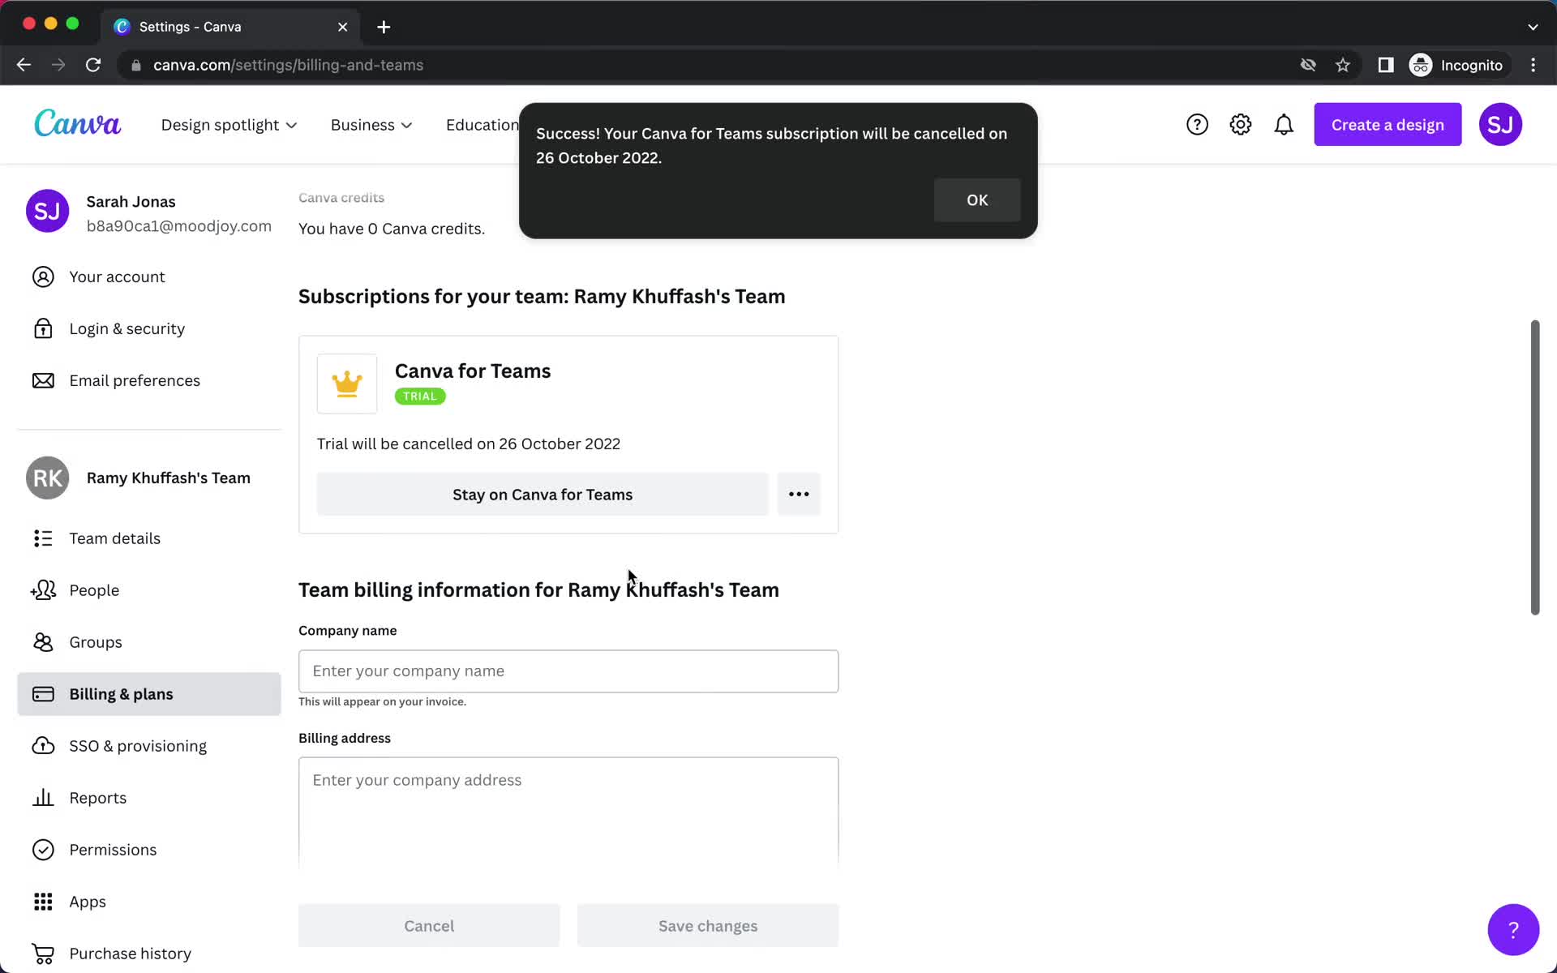Click the email b8a90ca1@moodjoy.com

click(x=179, y=226)
